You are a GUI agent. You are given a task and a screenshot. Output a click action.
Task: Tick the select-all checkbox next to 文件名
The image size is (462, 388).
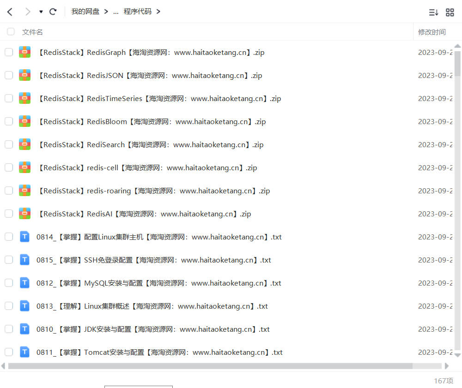pyautogui.click(x=11, y=31)
